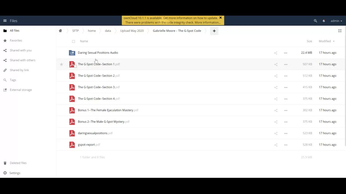Open The G-Spot Code--Section 2.pdf file name
Viewport: 346px width, 194px height.
pyautogui.click(x=99, y=76)
